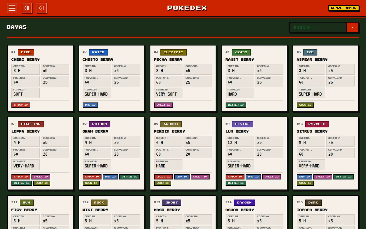Viewport: 366px width, 229px height.
Task: Click BITTER 10 tag on Rawst Berry
Action: point(236,105)
